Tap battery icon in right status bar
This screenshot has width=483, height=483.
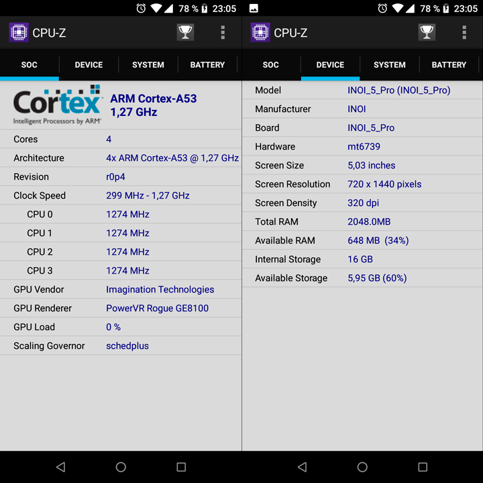(x=445, y=8)
